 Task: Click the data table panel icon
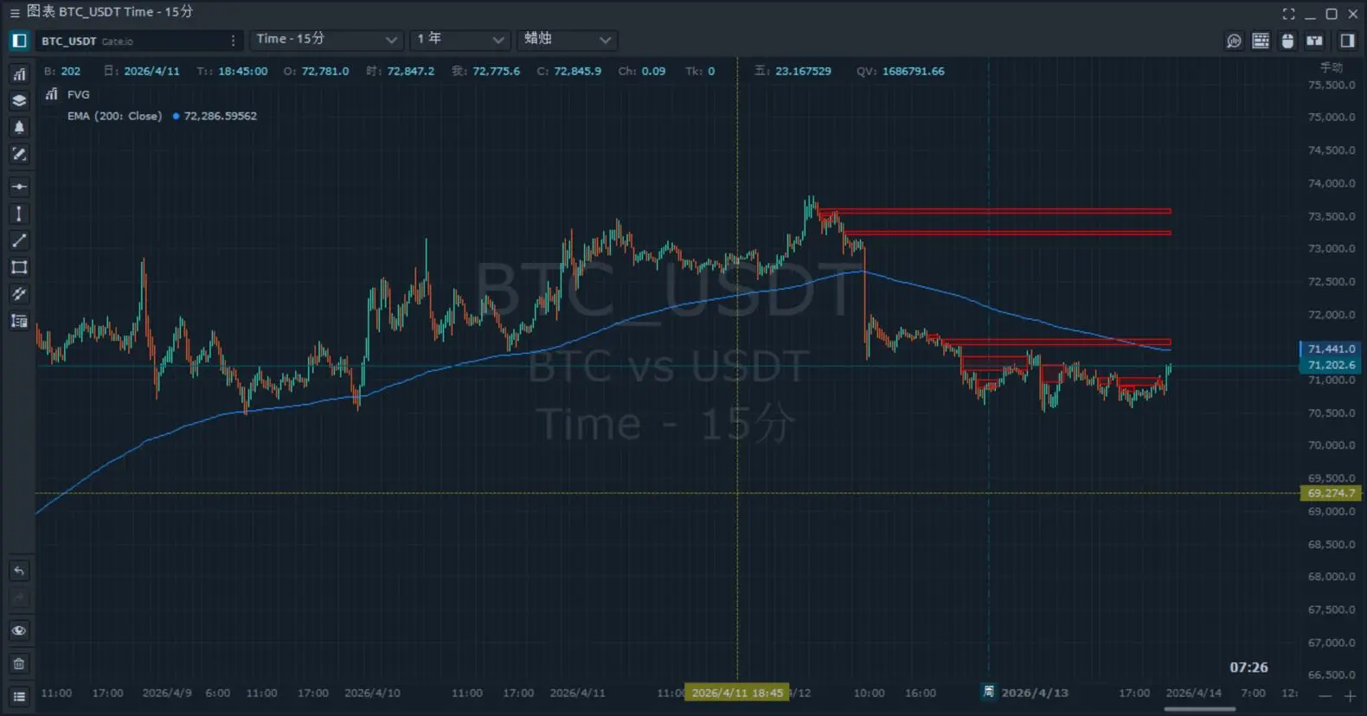point(1261,41)
